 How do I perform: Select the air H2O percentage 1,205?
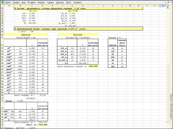(x=32, y=111)
